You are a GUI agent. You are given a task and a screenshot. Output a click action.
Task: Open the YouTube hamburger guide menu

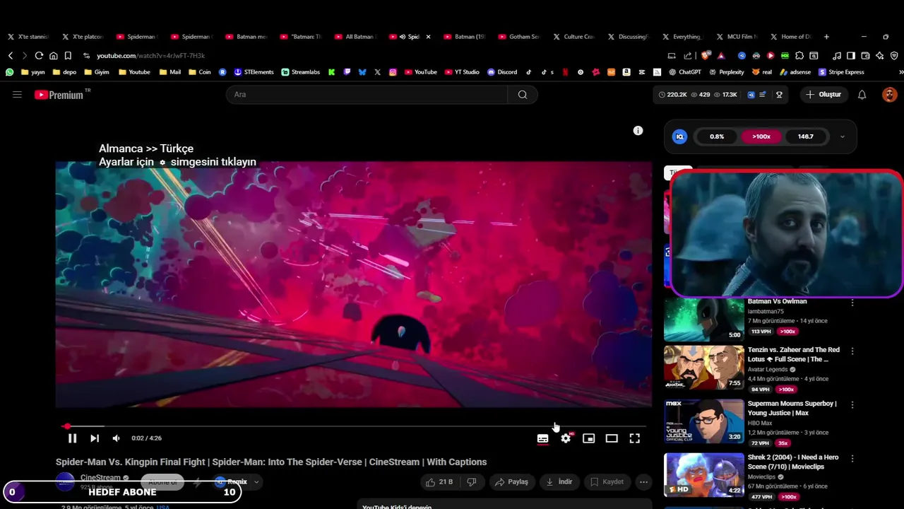[17, 95]
